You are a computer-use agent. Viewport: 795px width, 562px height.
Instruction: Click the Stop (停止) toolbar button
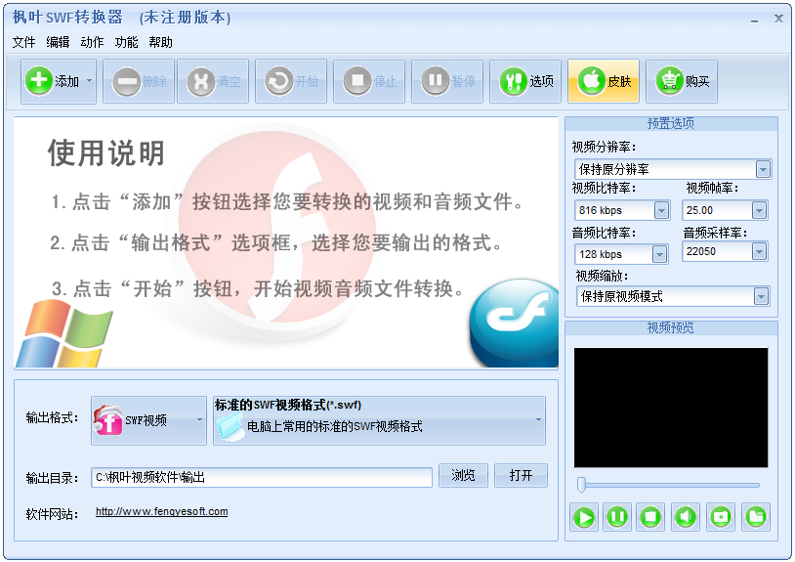click(369, 81)
